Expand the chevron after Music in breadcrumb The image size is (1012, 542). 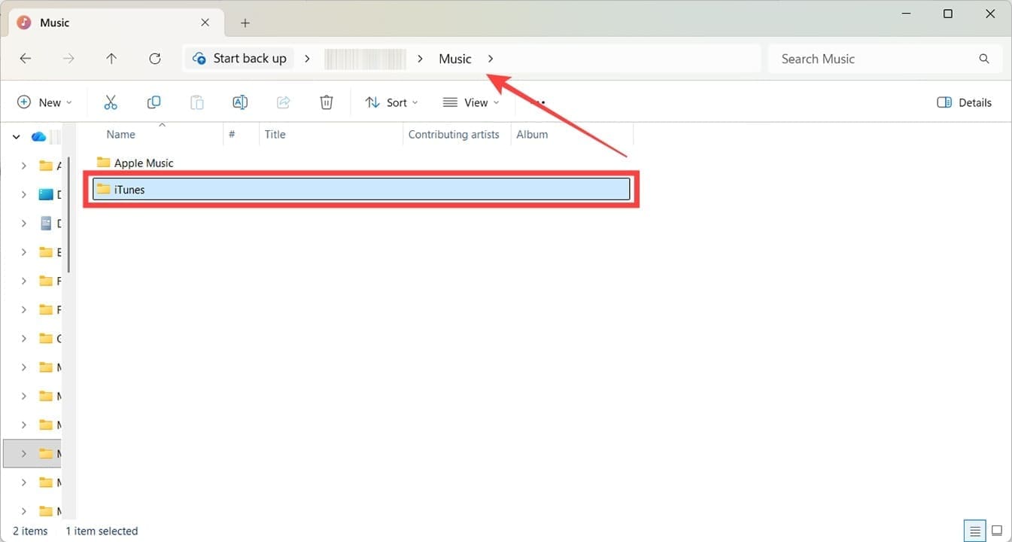pos(491,59)
